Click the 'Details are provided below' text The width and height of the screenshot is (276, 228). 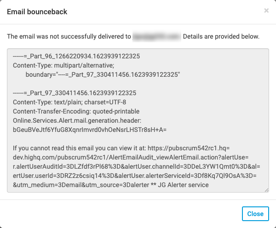click(221, 36)
